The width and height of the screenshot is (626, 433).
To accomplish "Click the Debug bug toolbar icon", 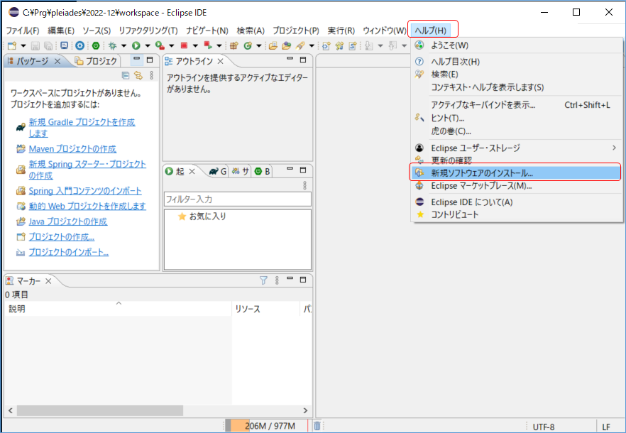I will coord(113,45).
